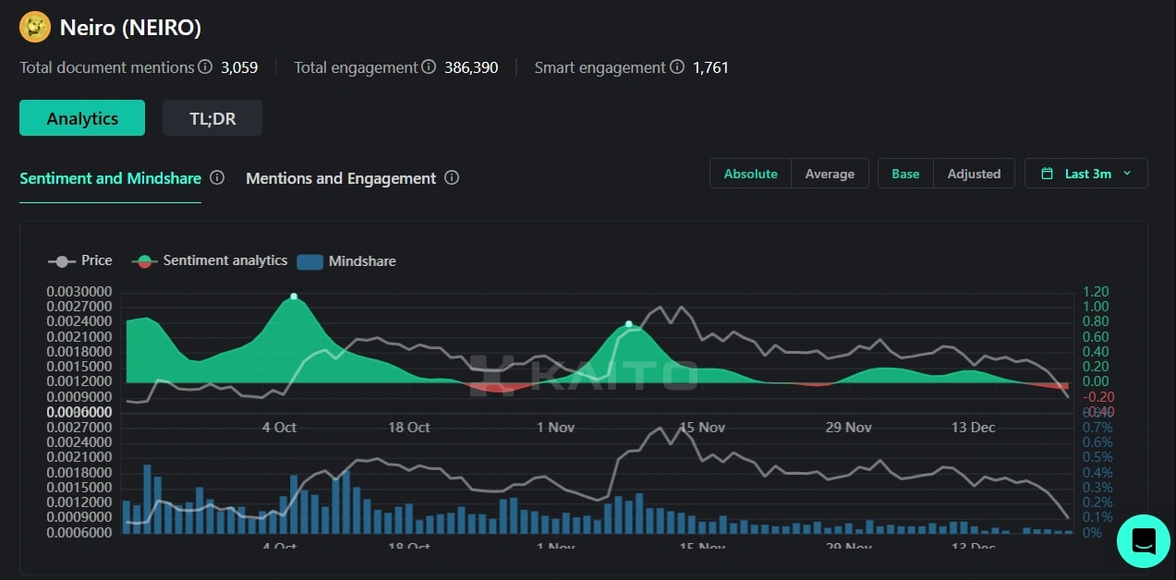Click the info icon beside Total engagement
The width and height of the screenshot is (1176, 580).
pyautogui.click(x=428, y=66)
